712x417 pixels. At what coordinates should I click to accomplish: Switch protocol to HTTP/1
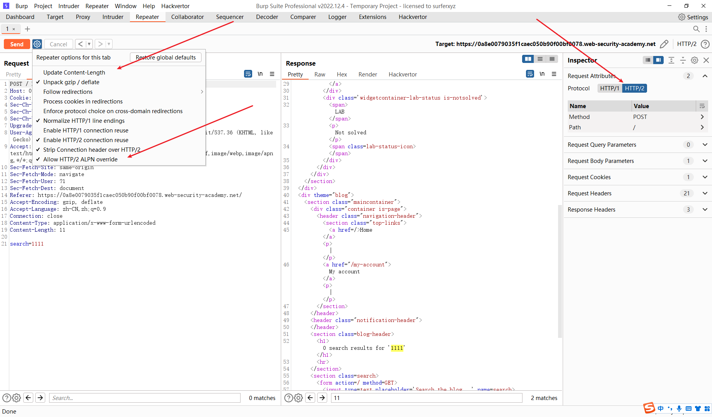[x=610, y=88]
